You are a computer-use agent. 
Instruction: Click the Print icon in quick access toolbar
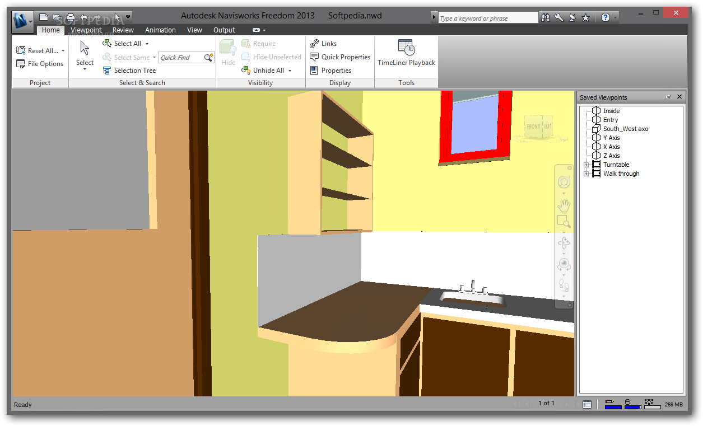coord(70,17)
